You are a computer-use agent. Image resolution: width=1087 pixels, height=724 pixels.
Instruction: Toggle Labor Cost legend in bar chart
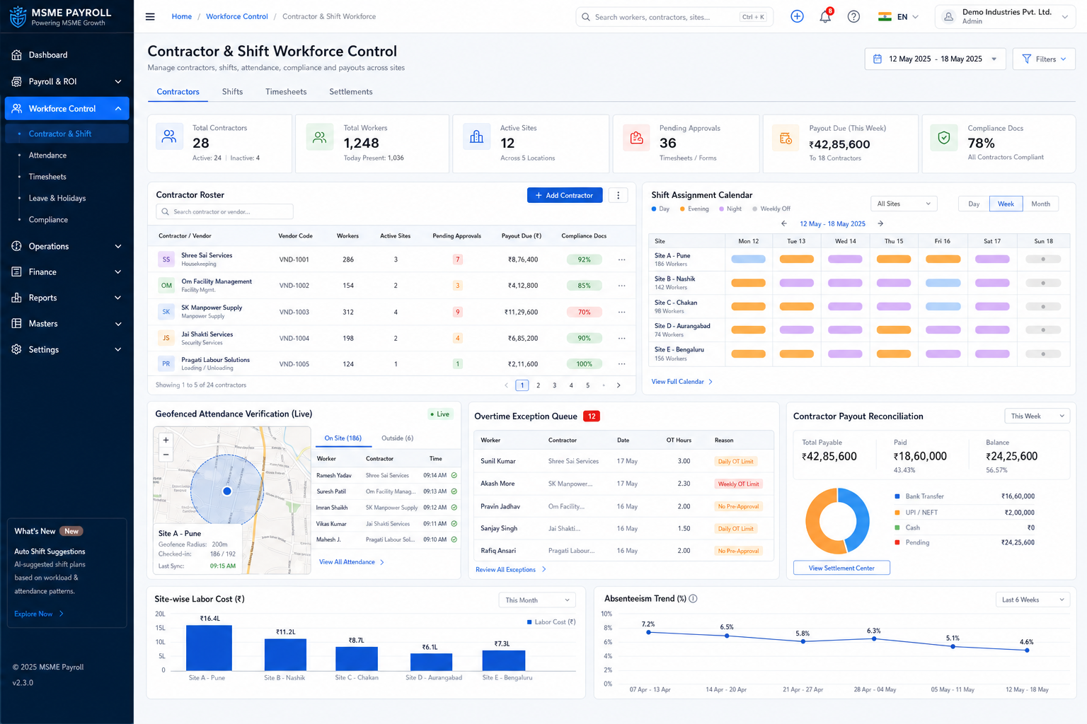click(551, 622)
